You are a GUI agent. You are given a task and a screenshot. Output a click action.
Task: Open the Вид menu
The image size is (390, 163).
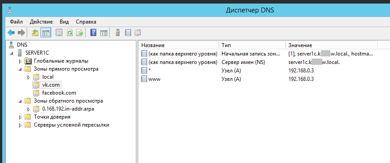[64, 22]
